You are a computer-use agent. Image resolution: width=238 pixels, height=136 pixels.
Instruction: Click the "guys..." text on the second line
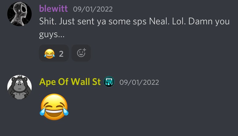coord(52,35)
